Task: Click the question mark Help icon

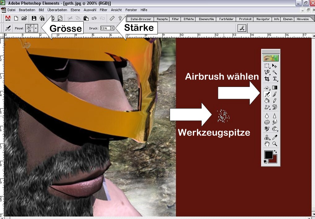Action: point(120,18)
